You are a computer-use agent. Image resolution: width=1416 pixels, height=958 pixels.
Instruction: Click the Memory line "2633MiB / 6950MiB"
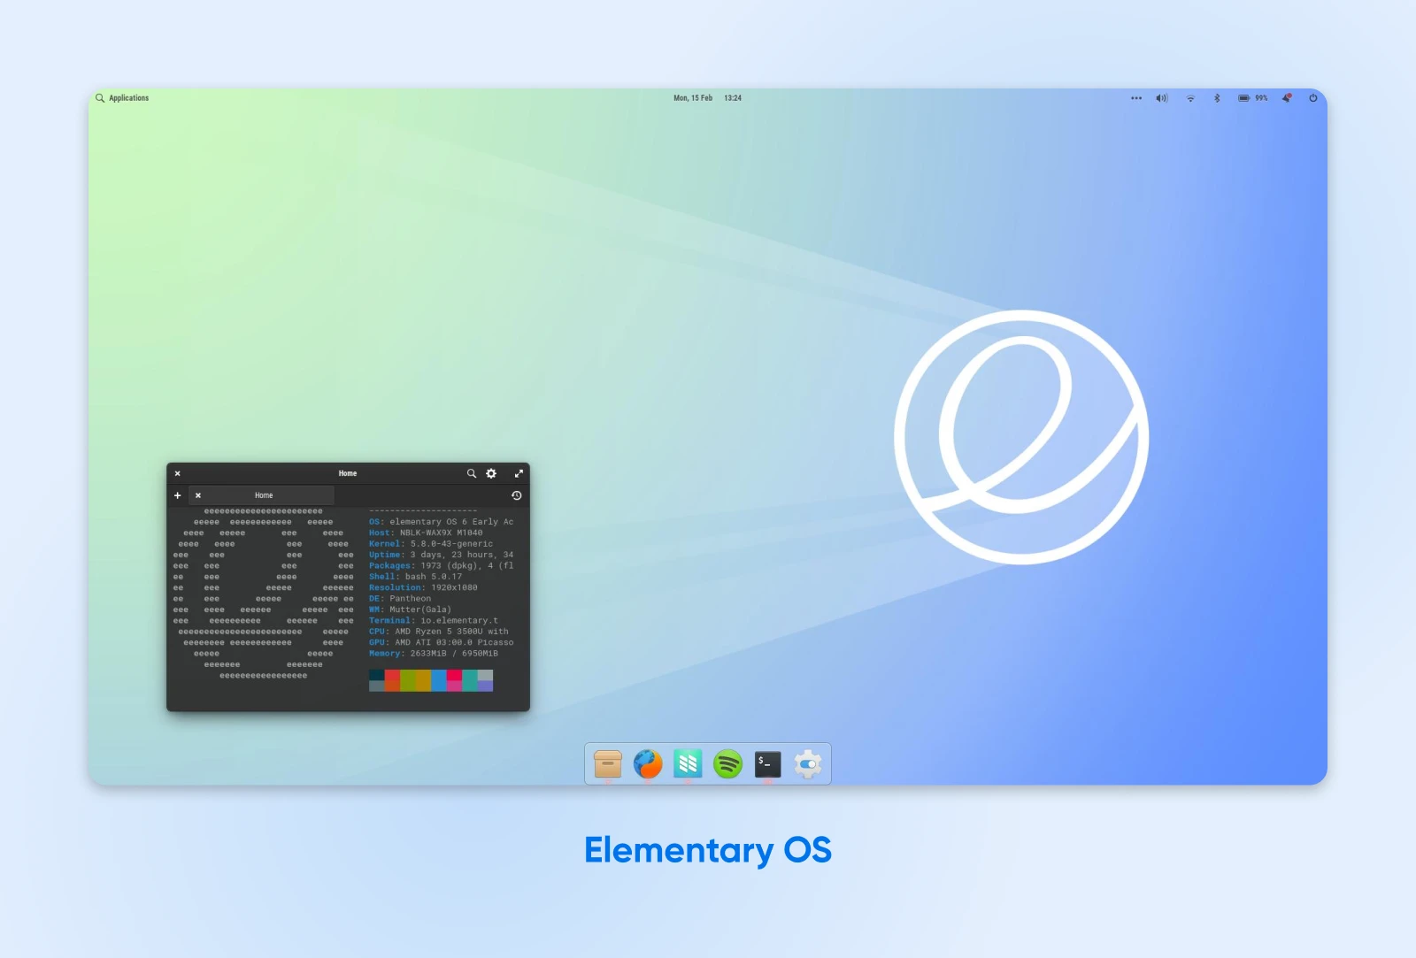point(434,654)
